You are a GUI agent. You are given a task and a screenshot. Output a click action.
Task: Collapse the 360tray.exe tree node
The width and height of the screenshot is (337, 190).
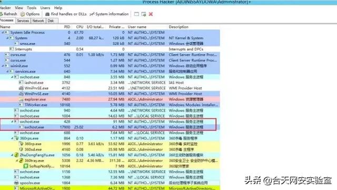click(17, 161)
